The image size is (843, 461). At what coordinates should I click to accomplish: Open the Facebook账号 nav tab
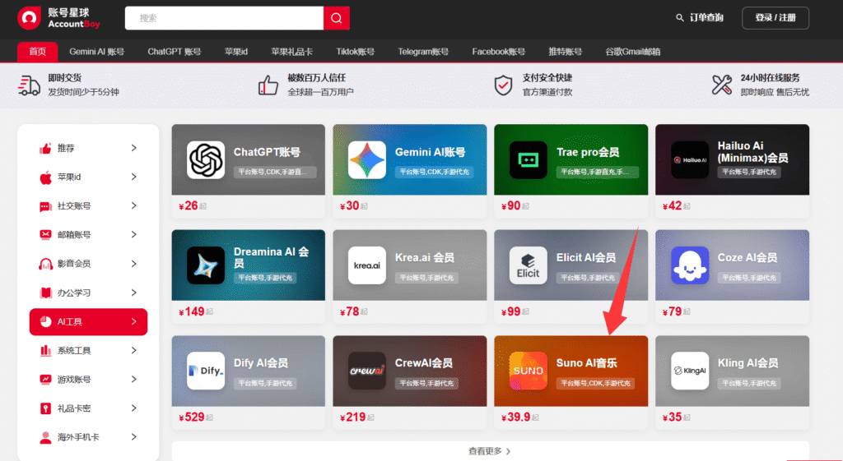[498, 52]
